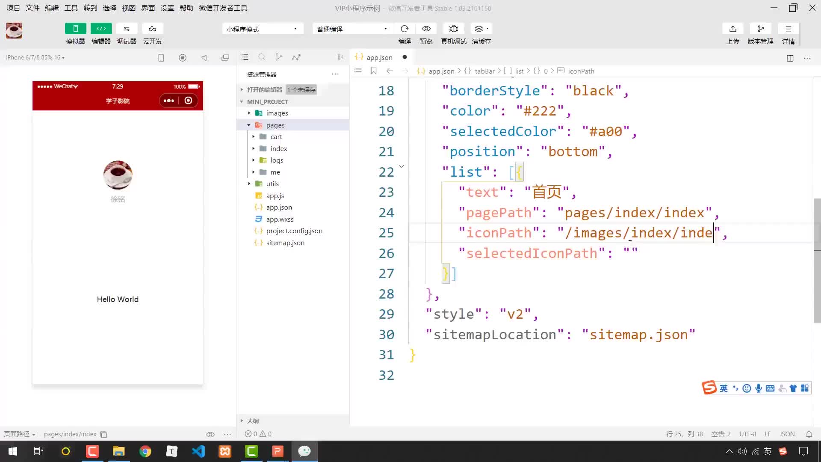Select 小程序模式 mode dropdown

click(262, 29)
